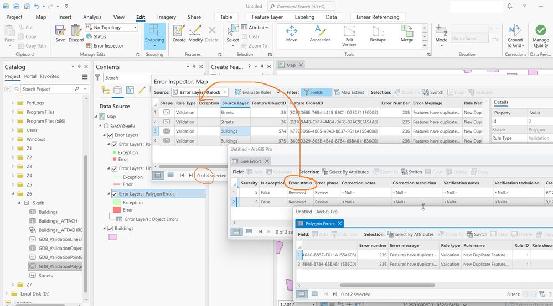Select List By Data Source icon
This screenshot has width=553, height=306.
tap(117, 91)
